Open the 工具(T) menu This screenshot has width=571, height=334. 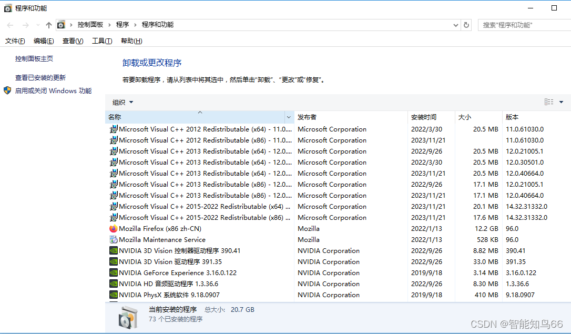pyautogui.click(x=102, y=41)
